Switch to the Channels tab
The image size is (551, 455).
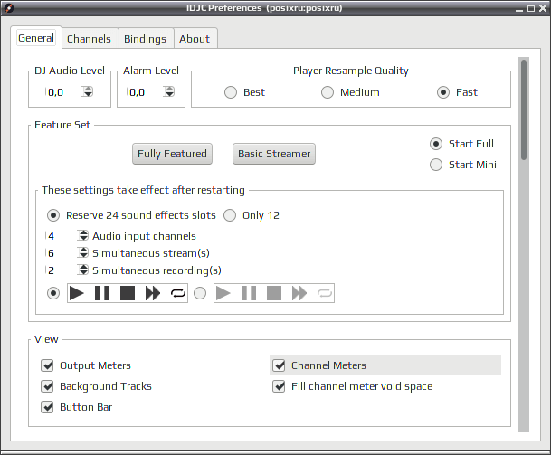tap(89, 39)
